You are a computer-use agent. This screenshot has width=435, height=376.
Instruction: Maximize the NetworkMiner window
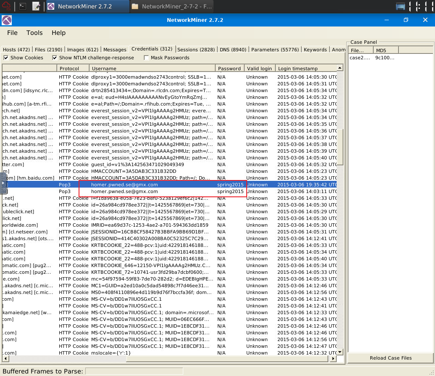point(406,20)
